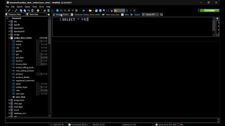Click the find text magnifier icon
This screenshot has height=126, width=225.
[104, 10]
